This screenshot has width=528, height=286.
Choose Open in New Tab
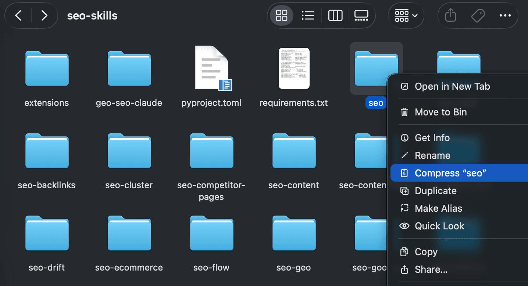tap(459, 86)
